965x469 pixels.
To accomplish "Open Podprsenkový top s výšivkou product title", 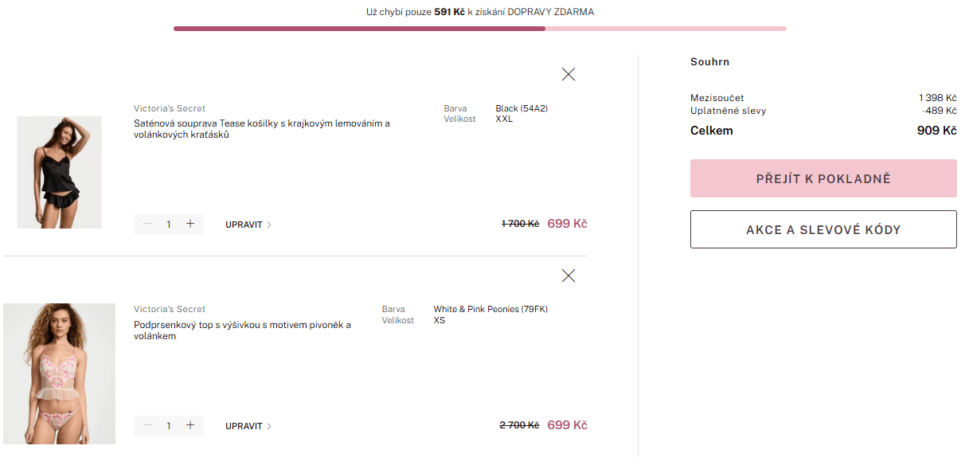I will tap(243, 330).
